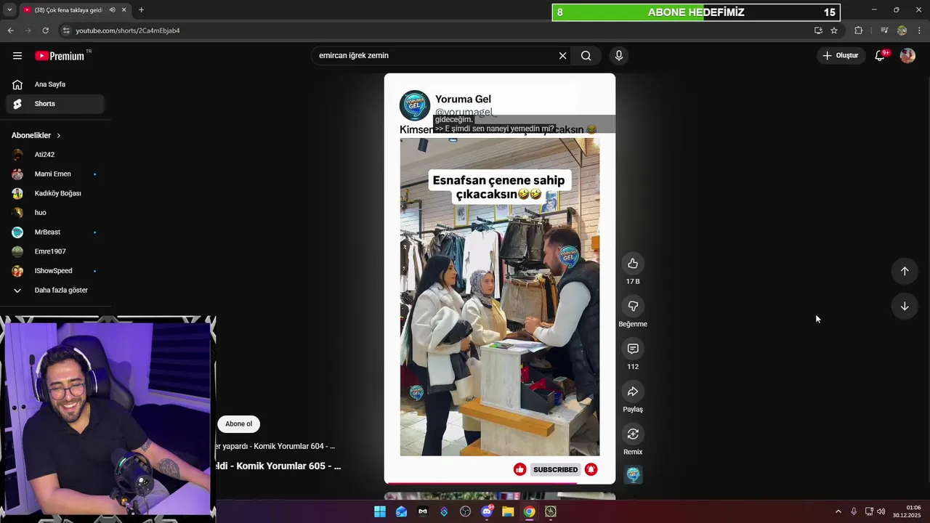The height and width of the screenshot is (523, 930).
Task: Open File Explorer from taskbar
Action: pyautogui.click(x=508, y=511)
